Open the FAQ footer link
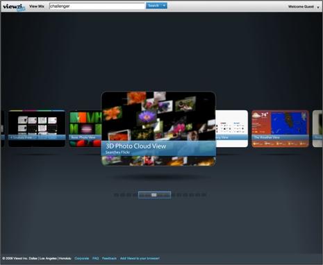 (96, 258)
